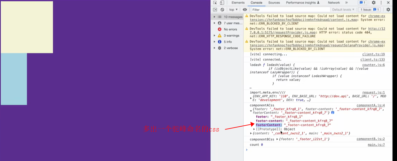Click the light yellow square on the page
This screenshot has width=397, height=161.
(x=27, y=27)
